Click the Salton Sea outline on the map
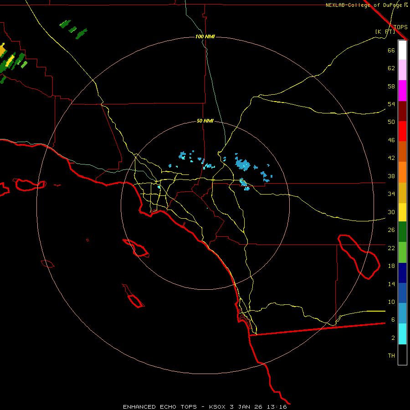410x410 pixels. (x=359, y=257)
